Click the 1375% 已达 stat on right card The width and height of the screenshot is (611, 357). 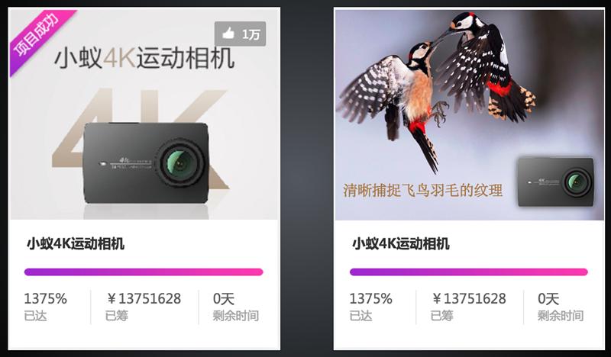[x=370, y=307]
